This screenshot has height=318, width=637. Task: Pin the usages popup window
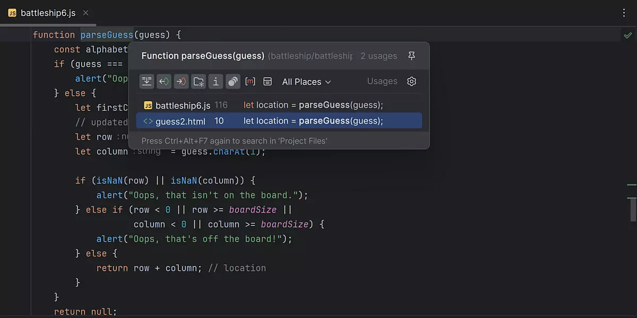[411, 56]
